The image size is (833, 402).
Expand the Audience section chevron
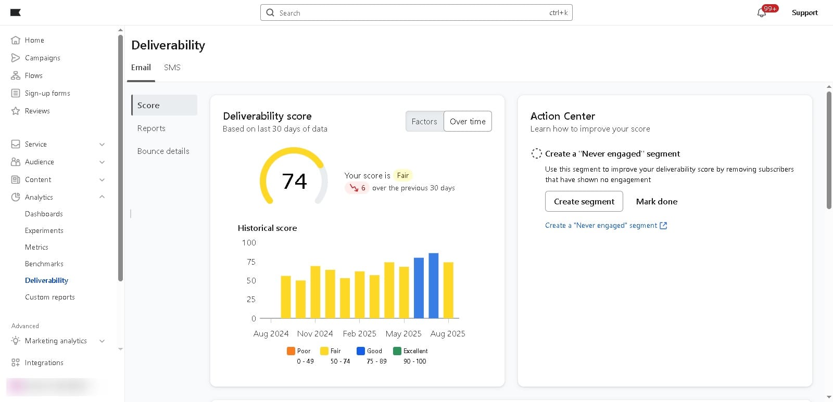coord(102,162)
